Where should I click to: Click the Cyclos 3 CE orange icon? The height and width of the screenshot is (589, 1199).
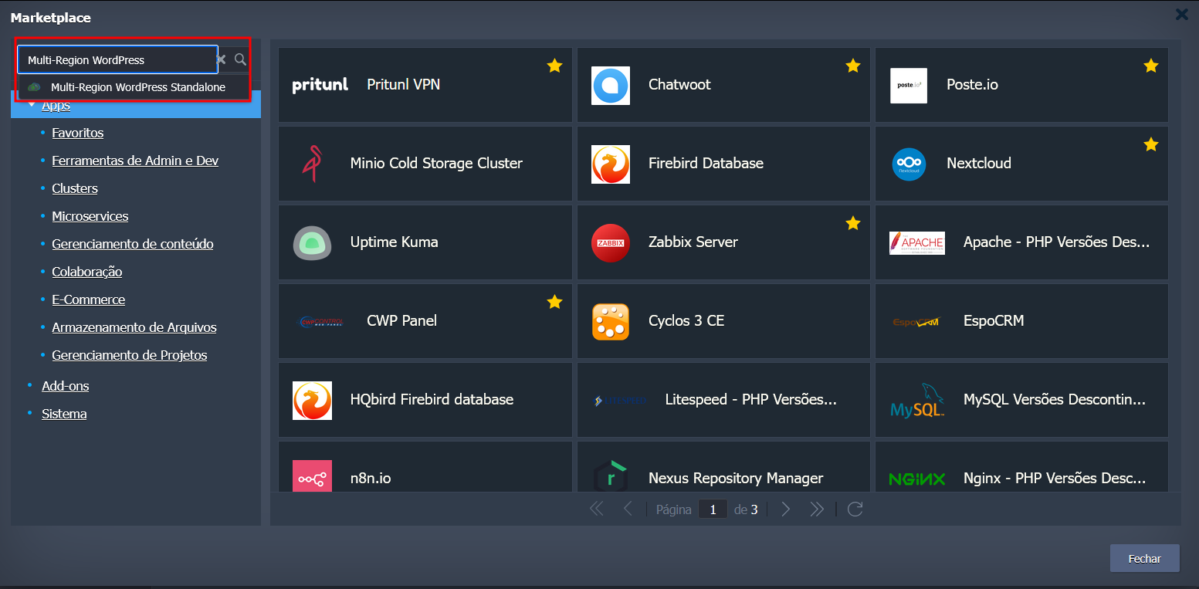pyautogui.click(x=611, y=321)
